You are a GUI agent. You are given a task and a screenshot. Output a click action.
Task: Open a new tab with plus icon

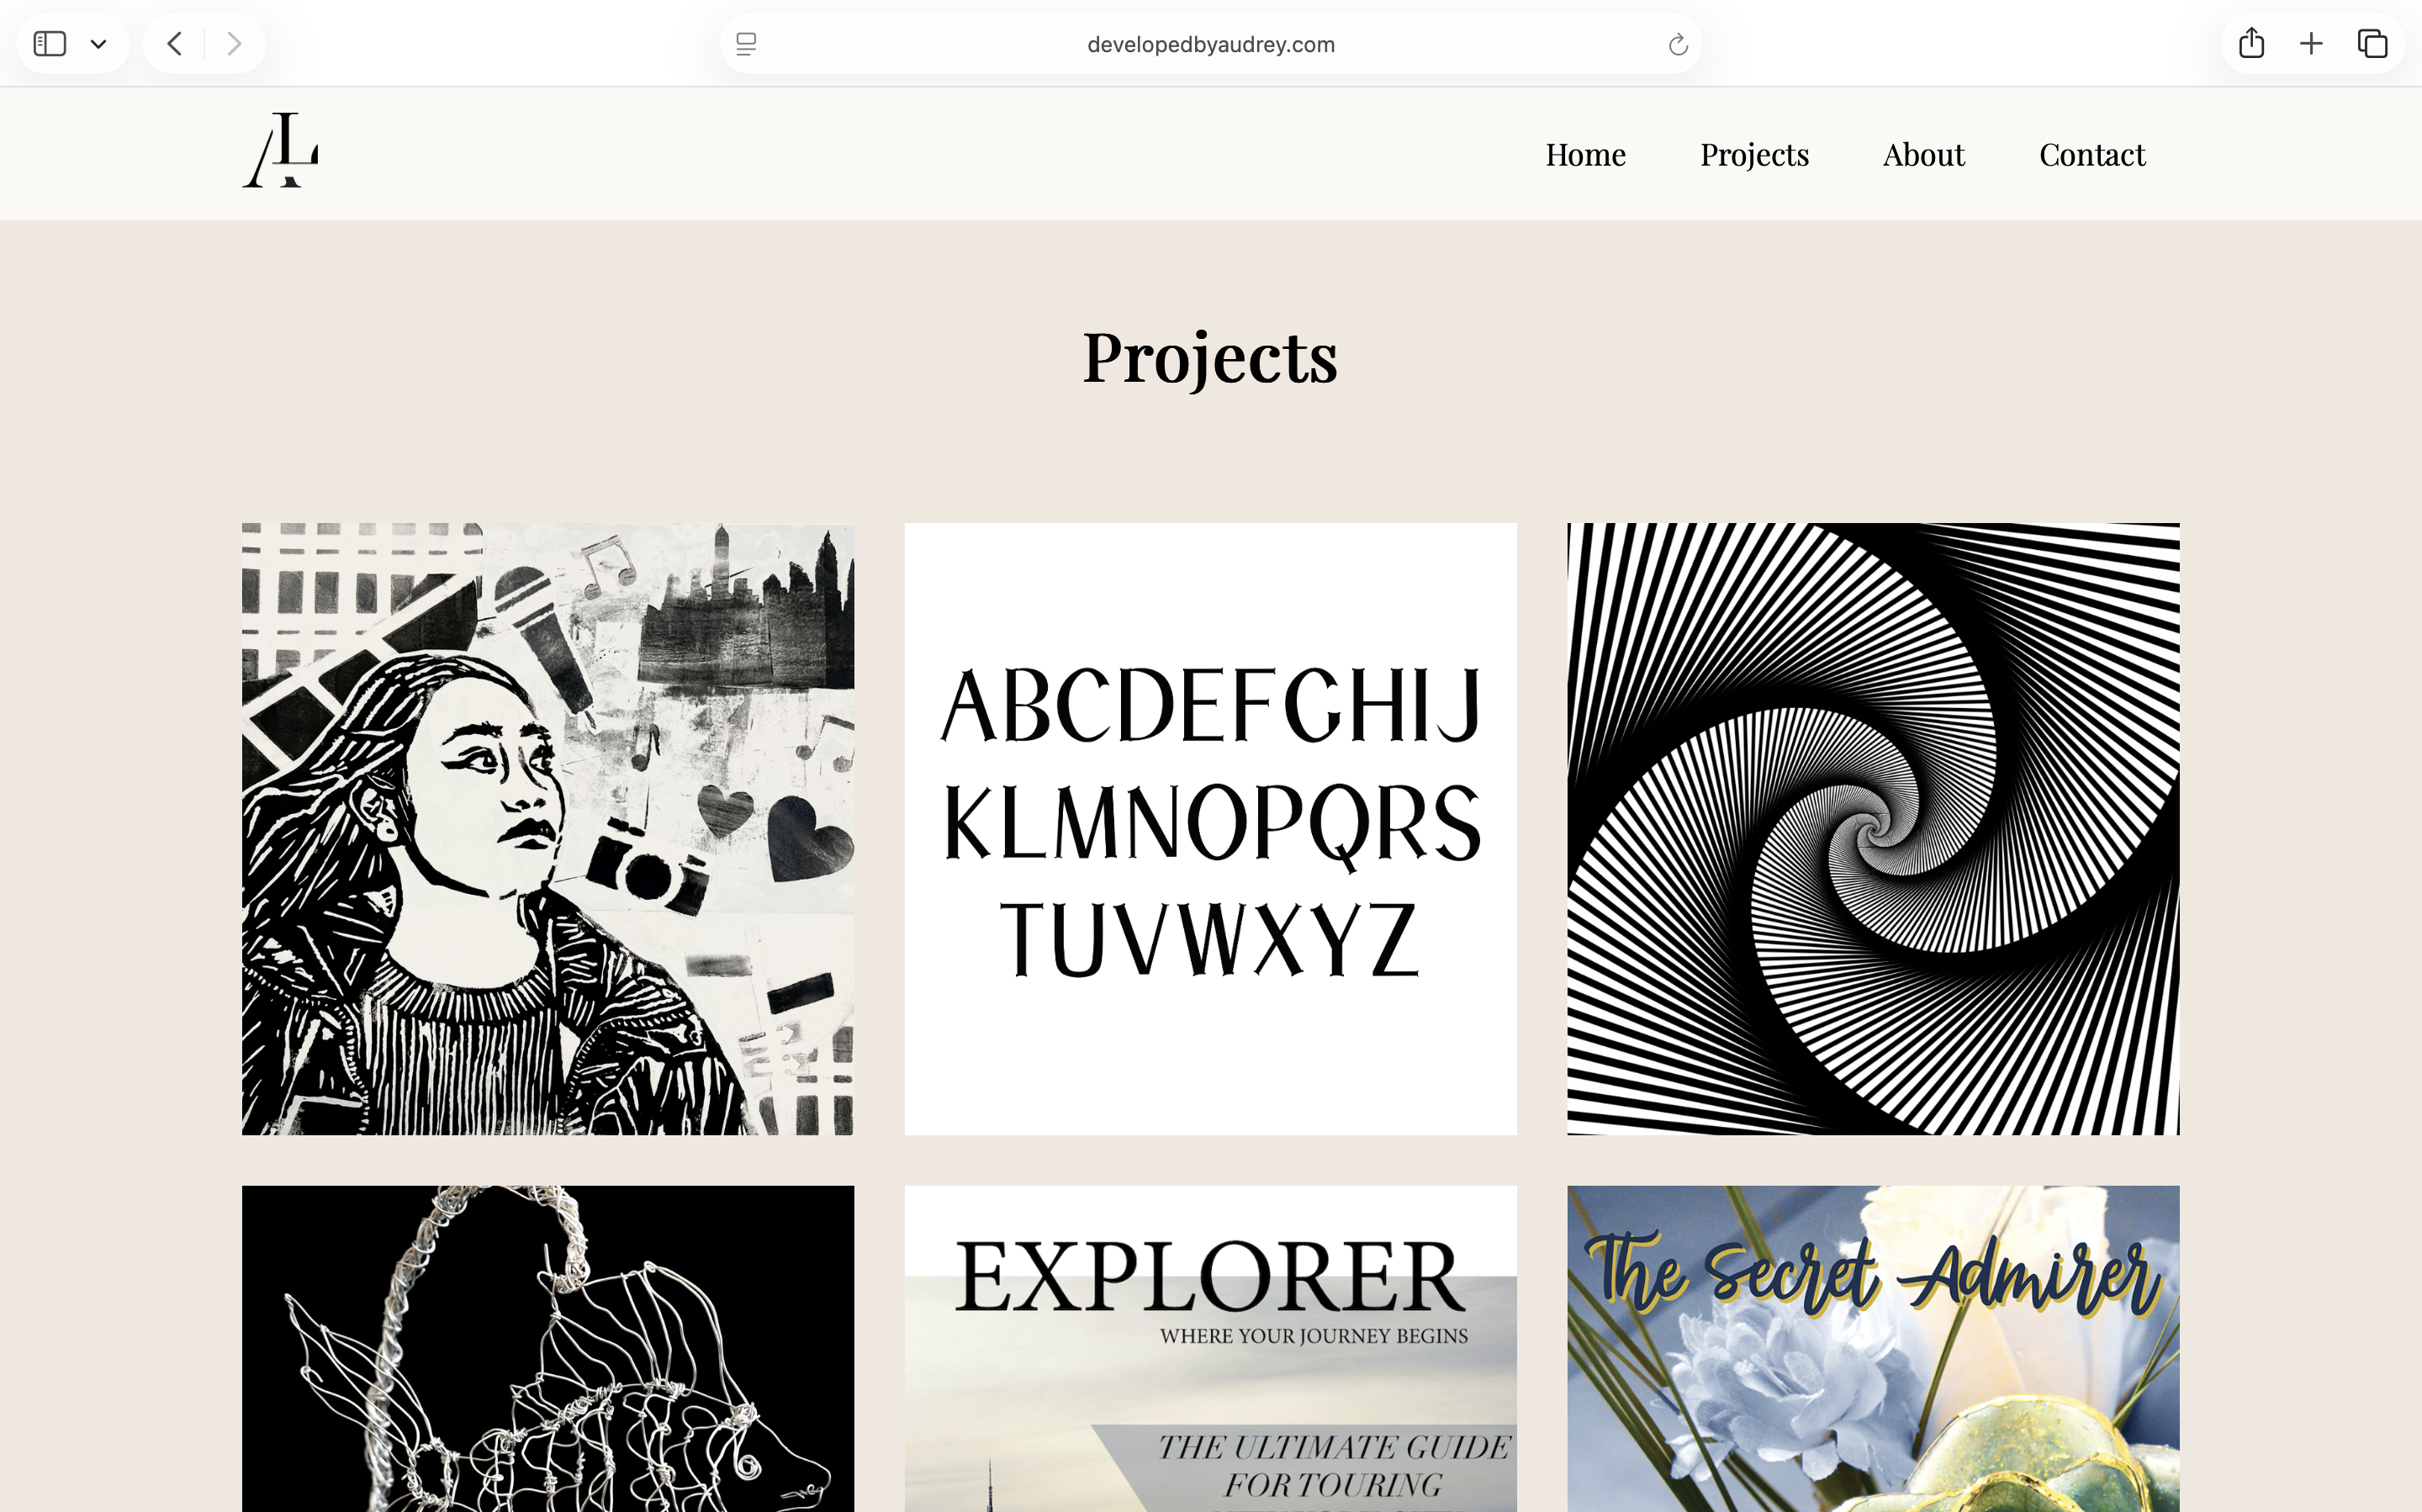[x=2311, y=44]
